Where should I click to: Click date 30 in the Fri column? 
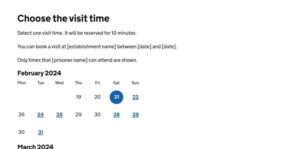tap(97, 115)
